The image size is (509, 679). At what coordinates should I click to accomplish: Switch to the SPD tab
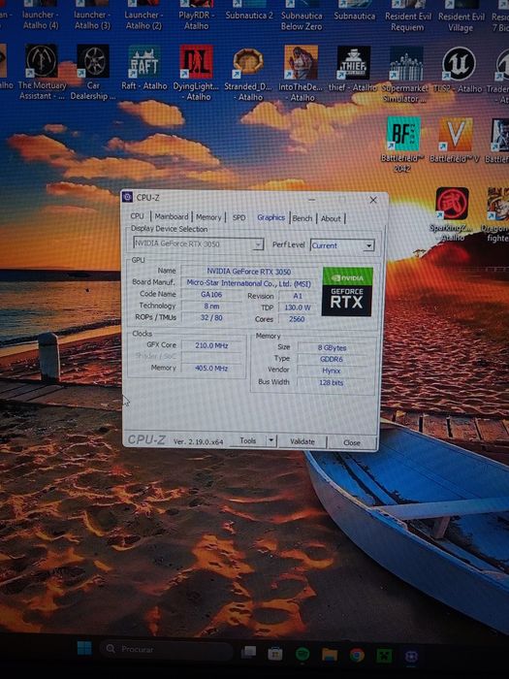[239, 217]
